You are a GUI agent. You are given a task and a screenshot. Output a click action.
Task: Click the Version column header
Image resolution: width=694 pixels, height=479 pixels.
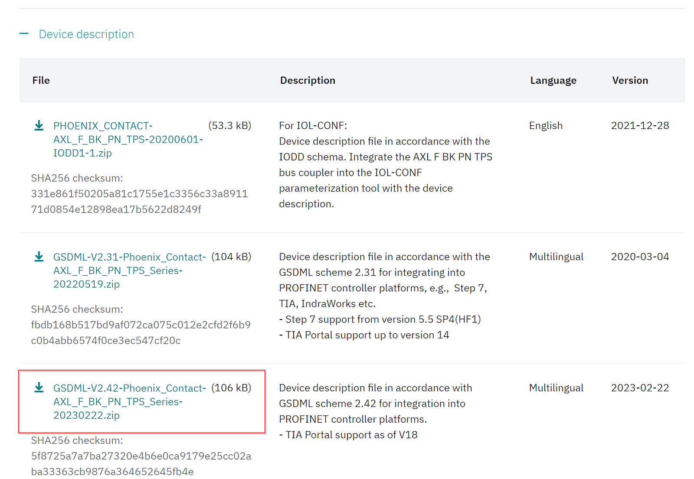[x=630, y=80]
